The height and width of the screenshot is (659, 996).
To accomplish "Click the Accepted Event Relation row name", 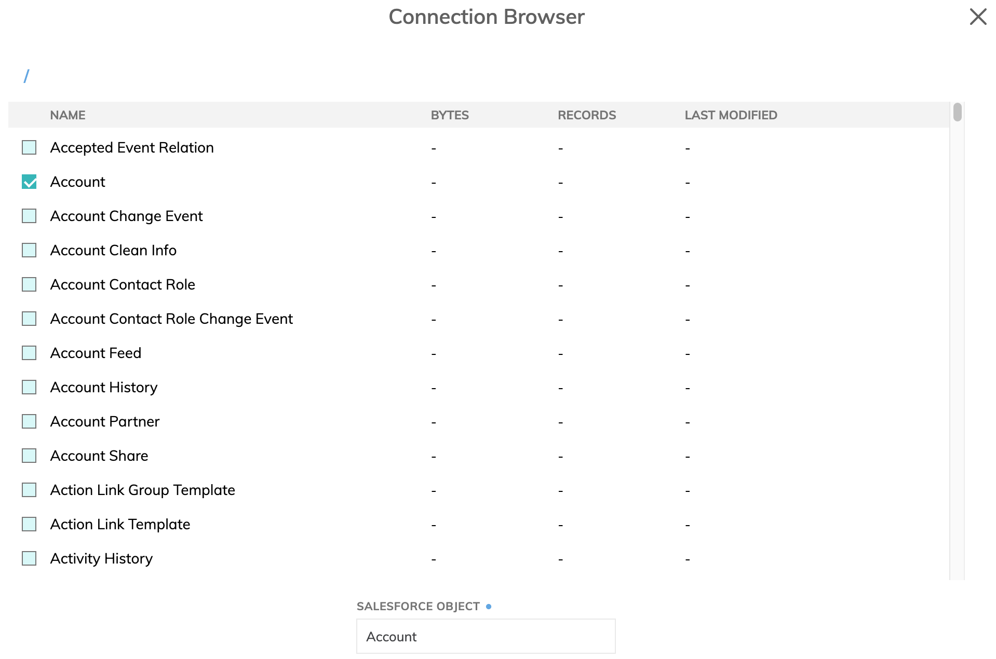I will (x=132, y=148).
